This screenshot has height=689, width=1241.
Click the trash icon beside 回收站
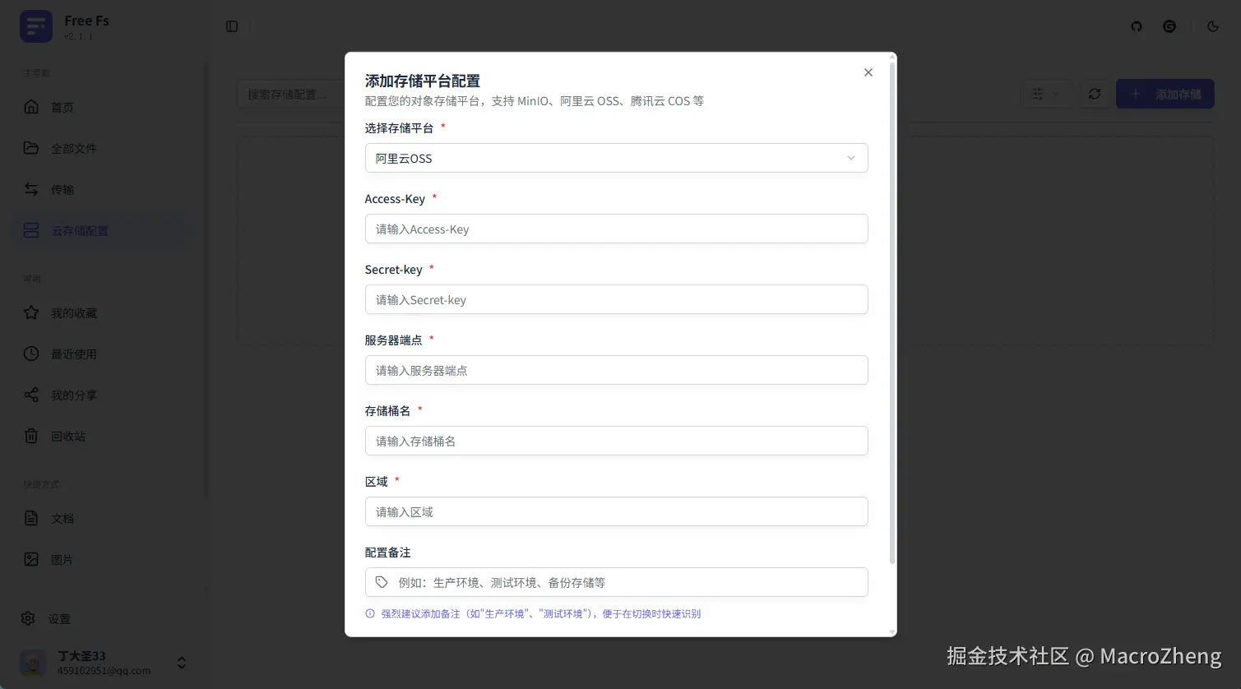[x=31, y=436]
